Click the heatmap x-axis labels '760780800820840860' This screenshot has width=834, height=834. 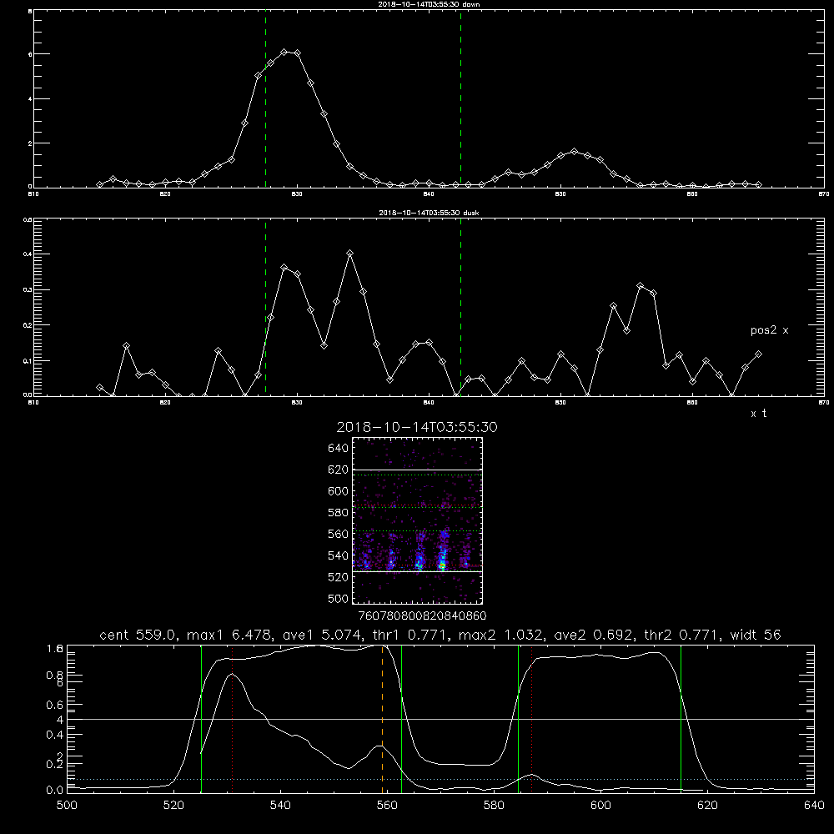coord(423,615)
